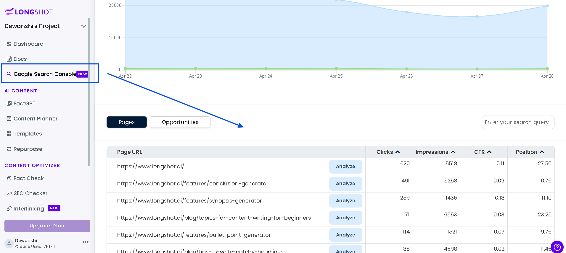566x253 pixels.
Task: Click the Credits Used: 7517.1 text
Action: click(35, 247)
